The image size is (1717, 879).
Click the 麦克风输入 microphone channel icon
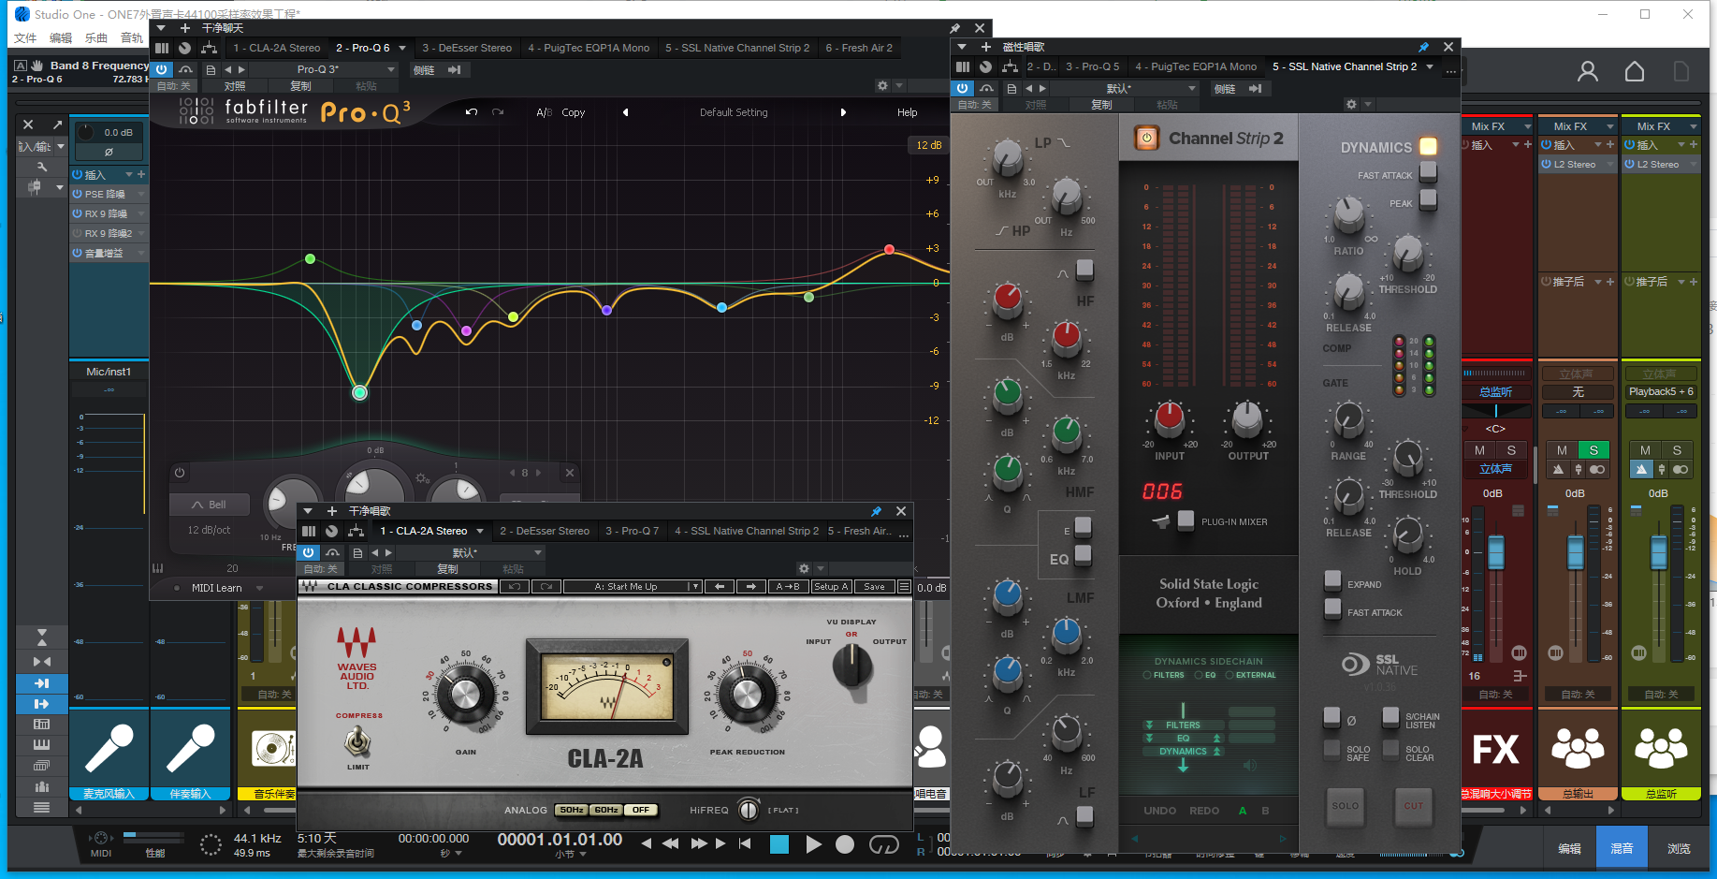coord(109,748)
